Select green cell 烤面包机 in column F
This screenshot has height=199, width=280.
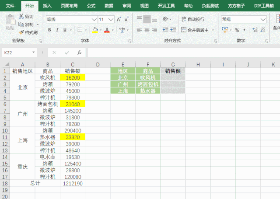pyautogui.click(x=148, y=84)
